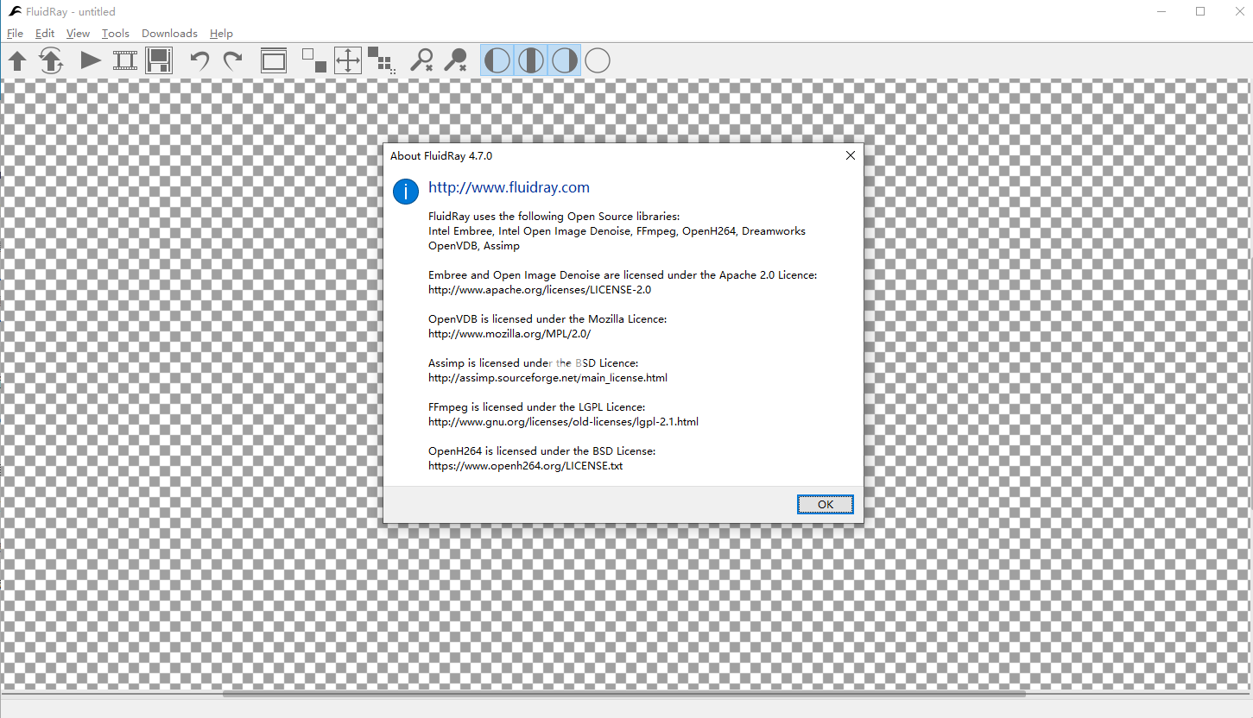
Task: Click the filled magnifier icon
Action: (x=455, y=60)
